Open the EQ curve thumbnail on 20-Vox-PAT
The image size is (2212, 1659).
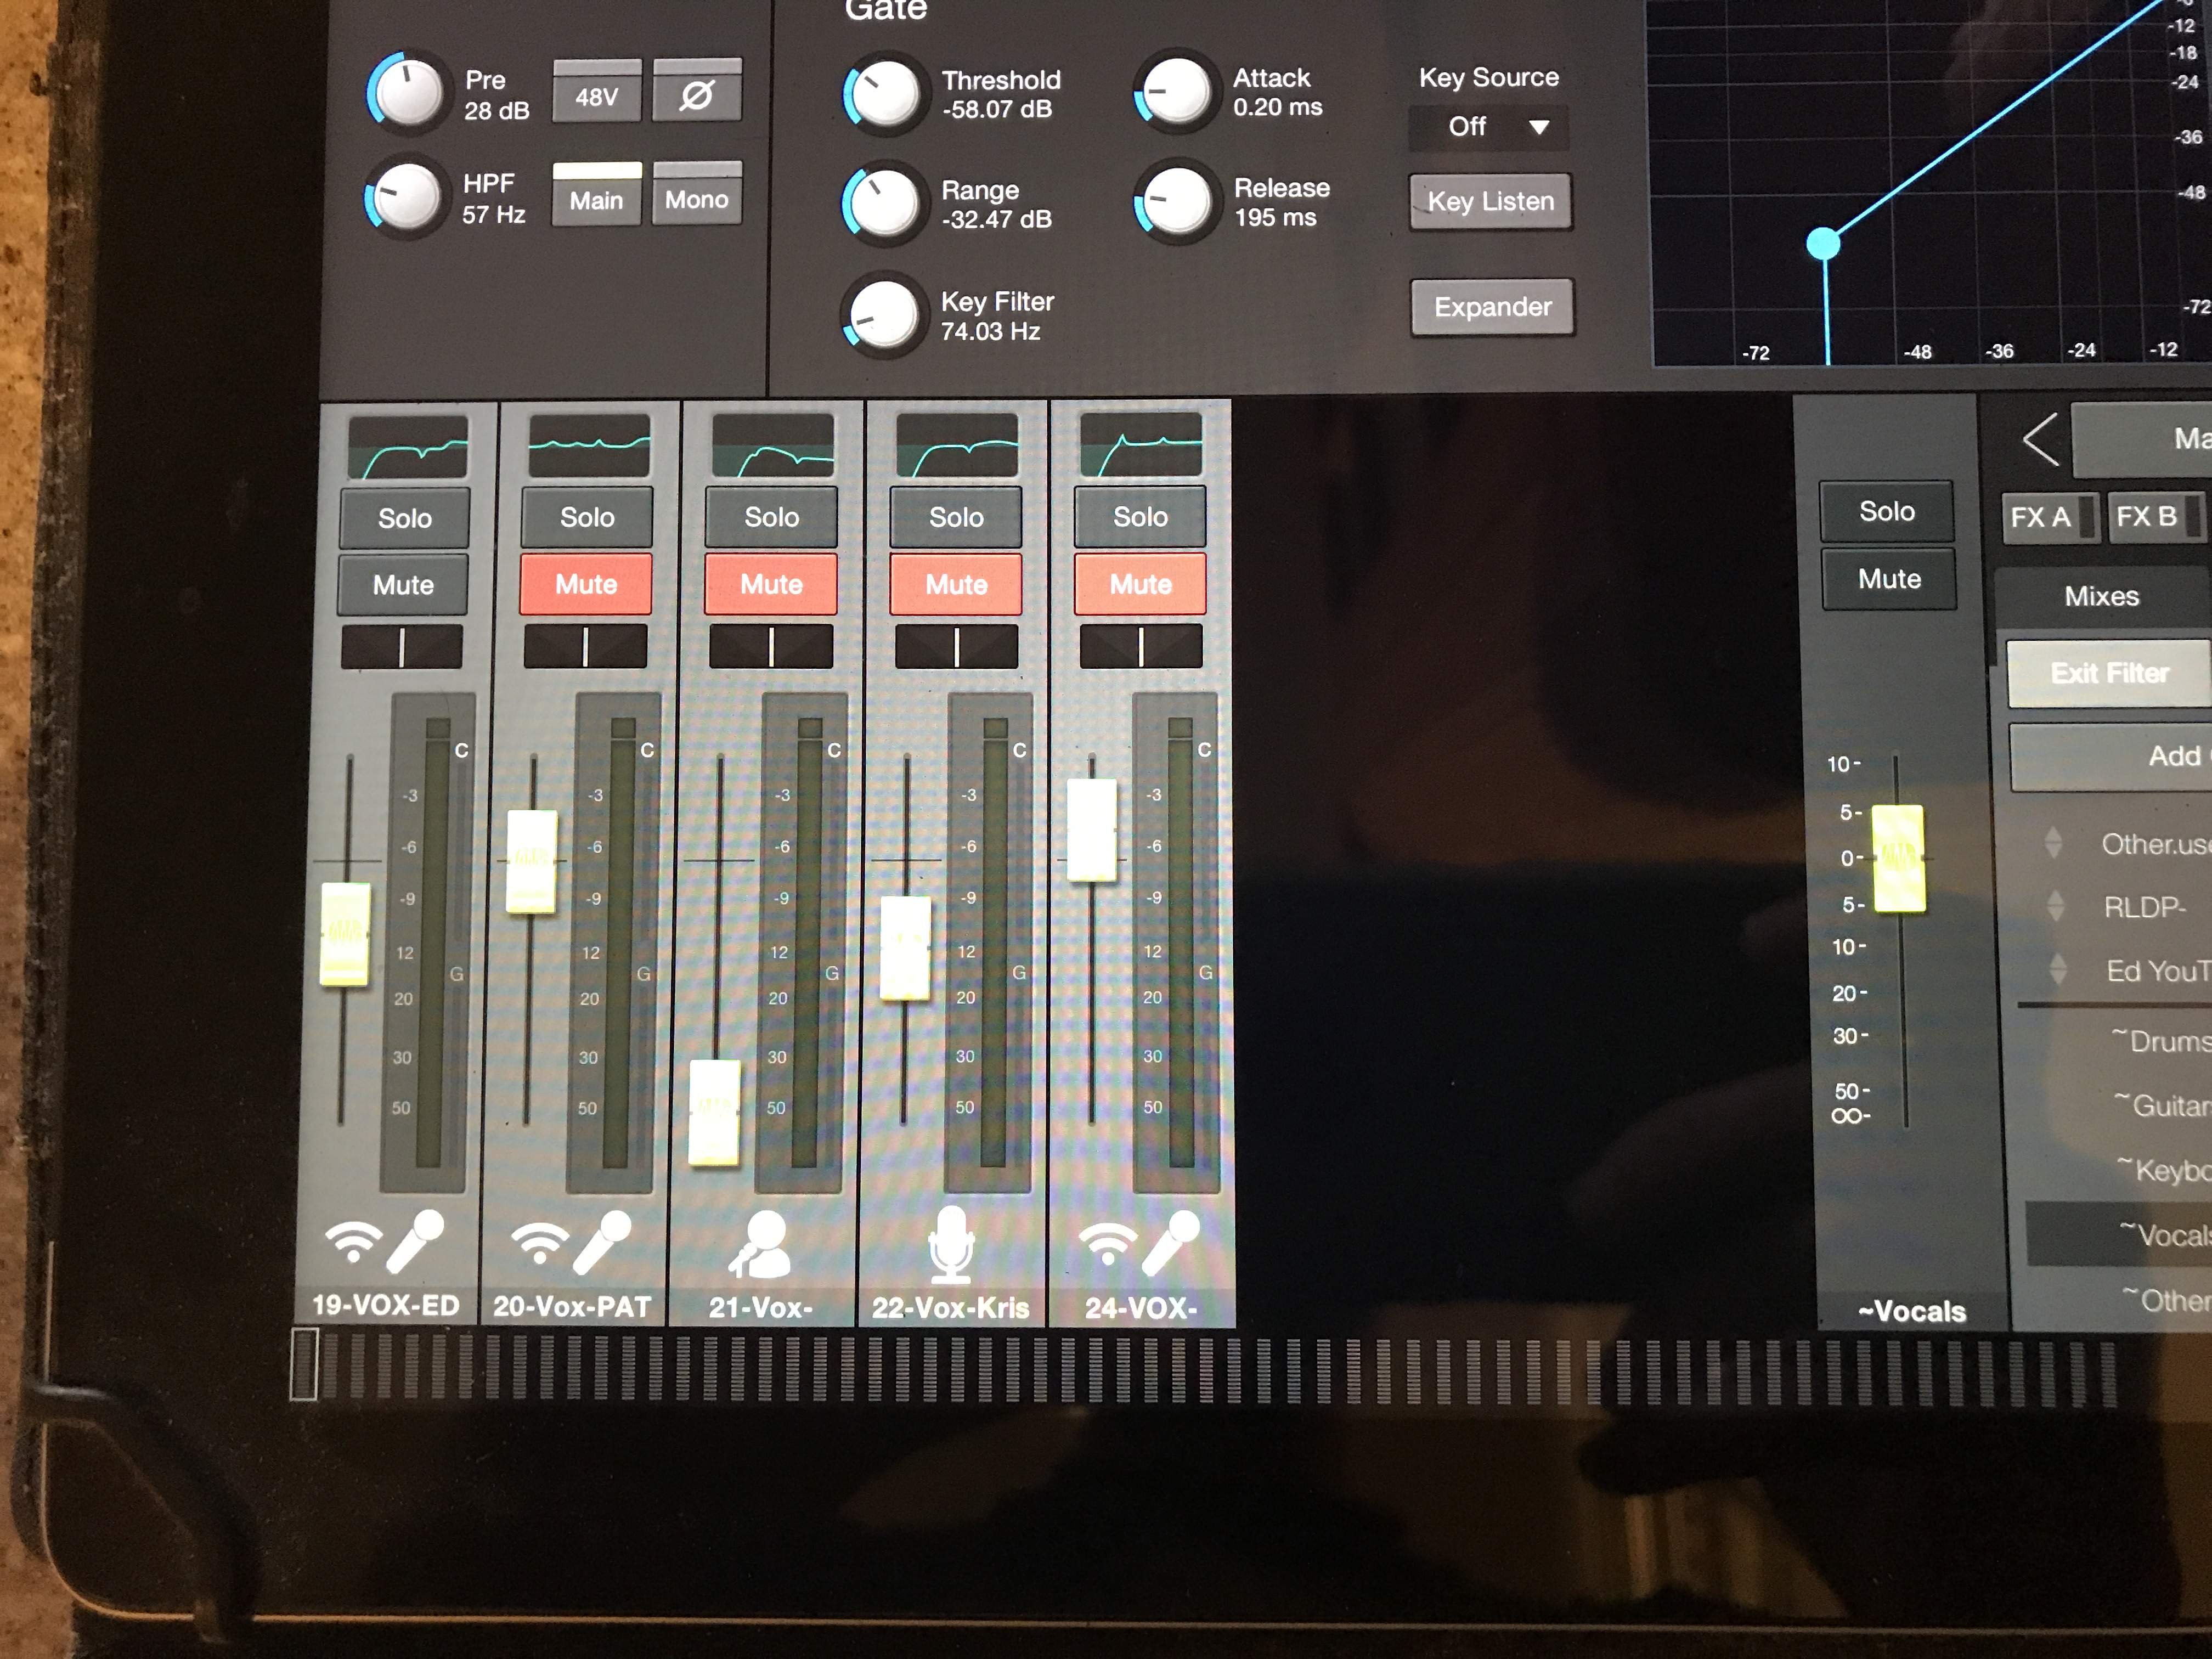[589, 446]
